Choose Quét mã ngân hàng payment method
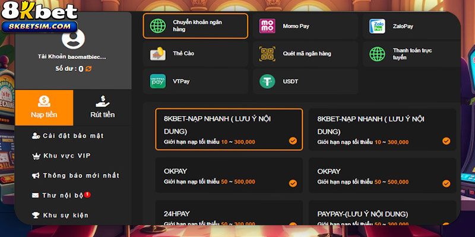Image resolution: width=475 pixels, height=237 pixels. 305,54
